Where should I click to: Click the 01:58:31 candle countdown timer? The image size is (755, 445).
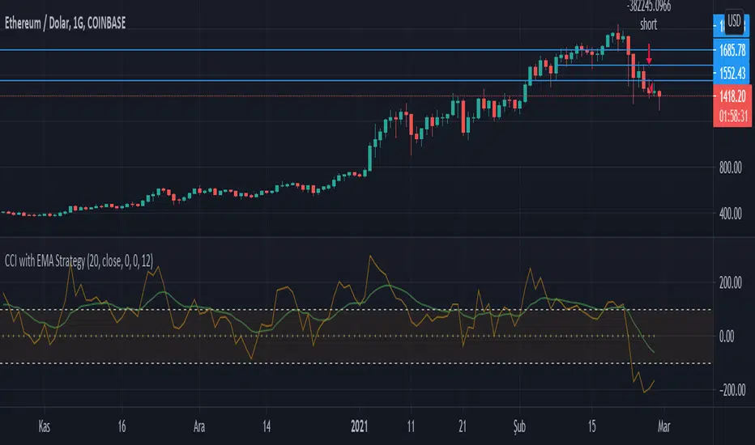click(733, 116)
